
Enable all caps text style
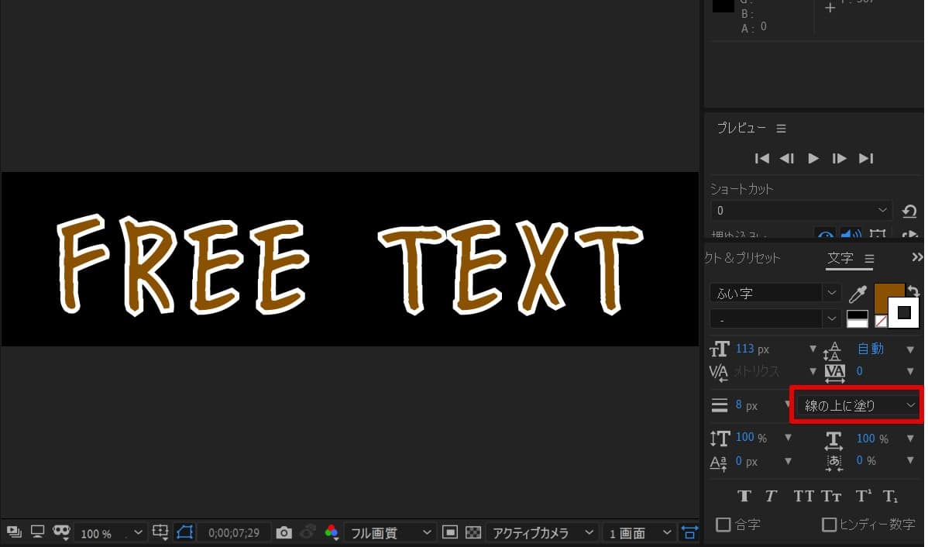(x=803, y=497)
